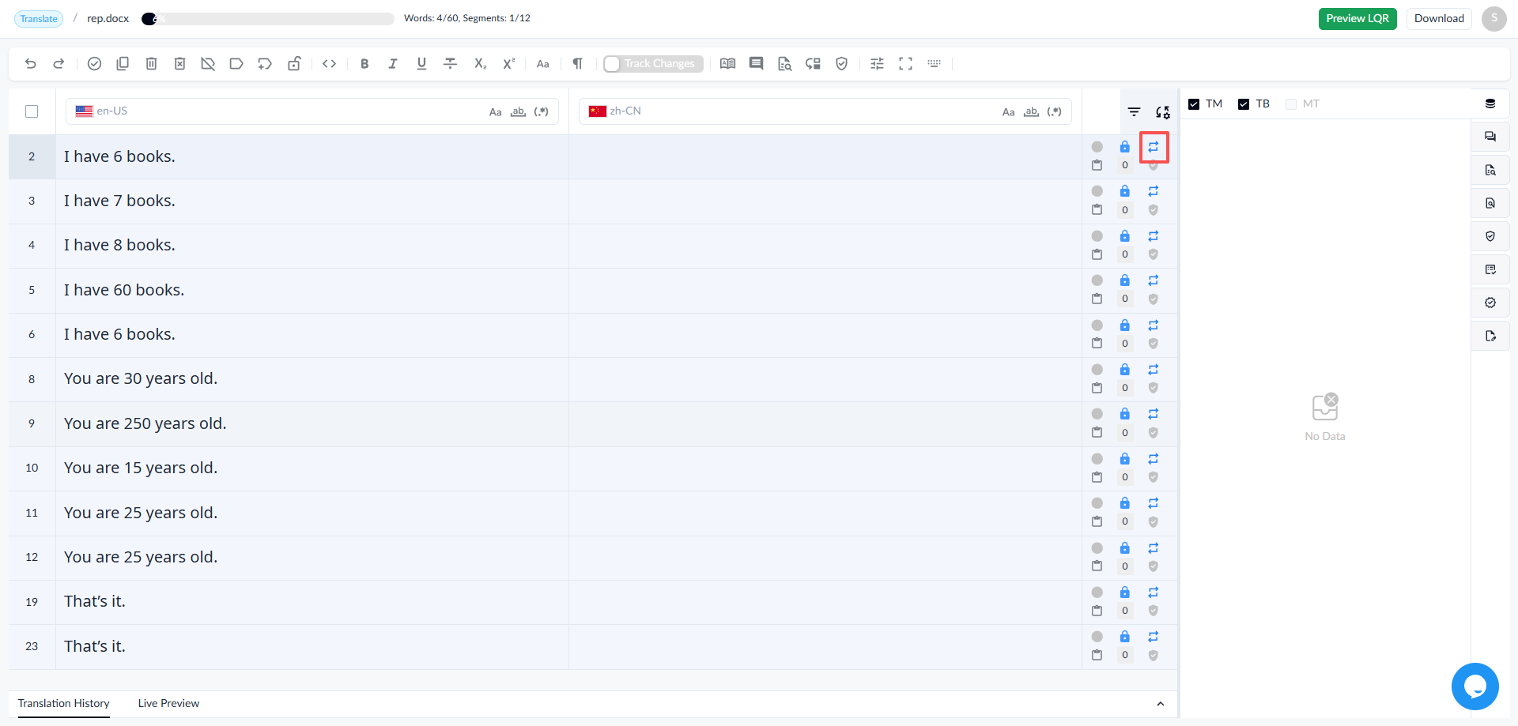Toggle match case in en-US search

click(496, 112)
